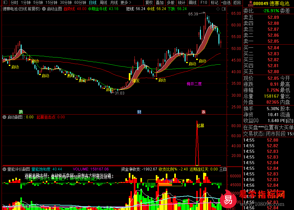Image resolution: width=294 pixels, height=210 pixels.
Task: Click 量能饱和度: 40.44 value
Action: pos(47,169)
